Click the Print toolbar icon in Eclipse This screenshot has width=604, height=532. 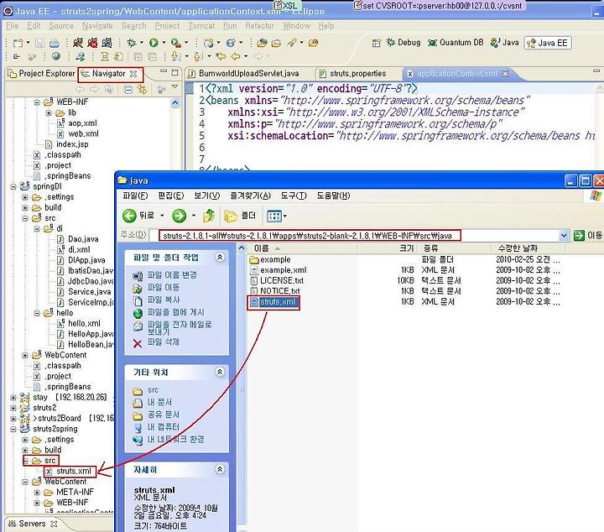[55, 43]
